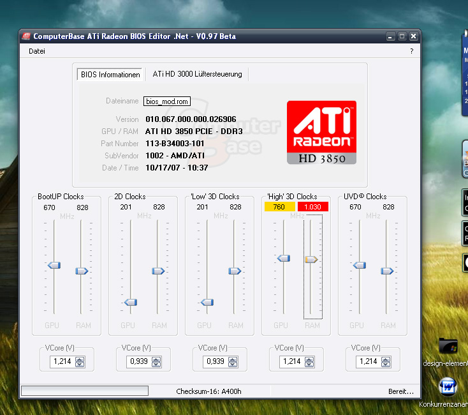
Task: Grab the 2D Clocks GPU slider handle
Action: click(x=131, y=302)
